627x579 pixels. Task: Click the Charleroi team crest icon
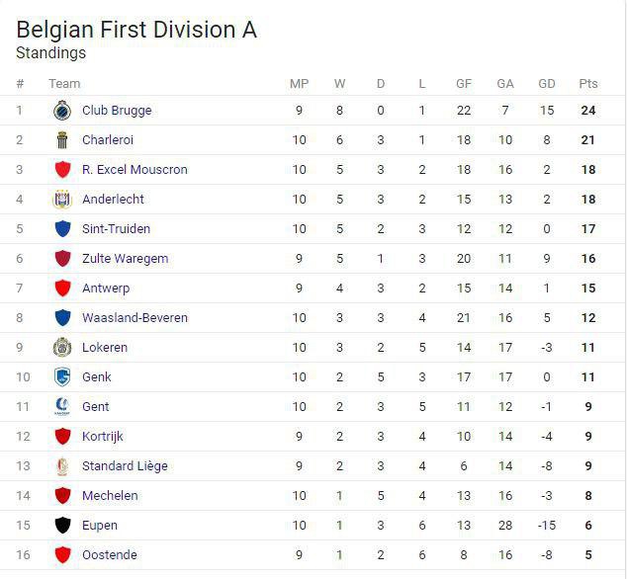pos(63,140)
